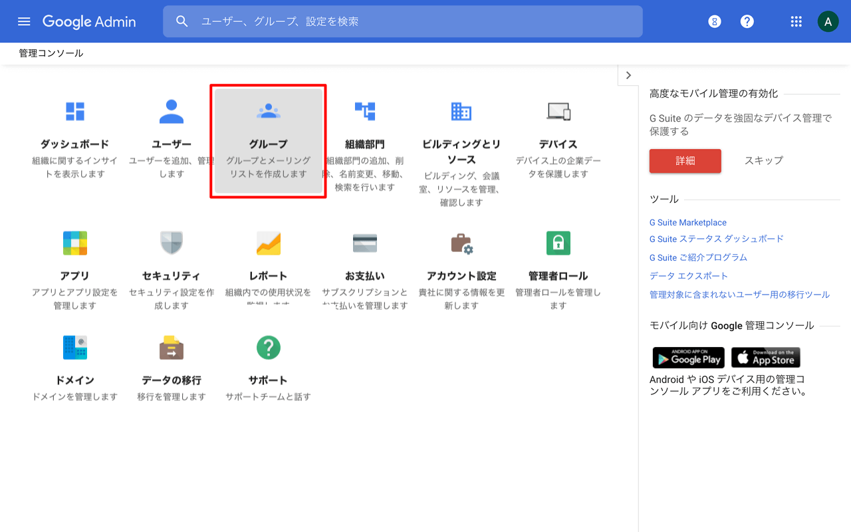Click the 管理者ロール label text
851x532 pixels.
point(558,276)
